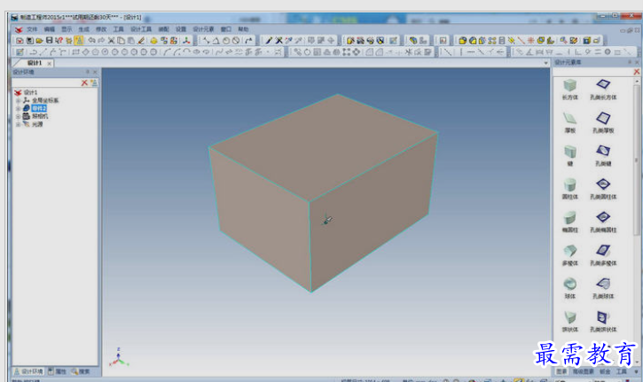Close the 设计1 document tab
The image size is (643, 382).
click(x=50, y=64)
